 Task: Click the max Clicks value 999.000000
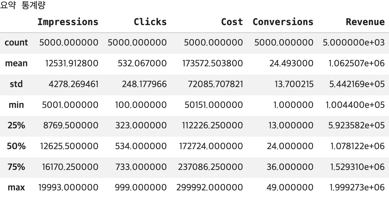click(141, 187)
